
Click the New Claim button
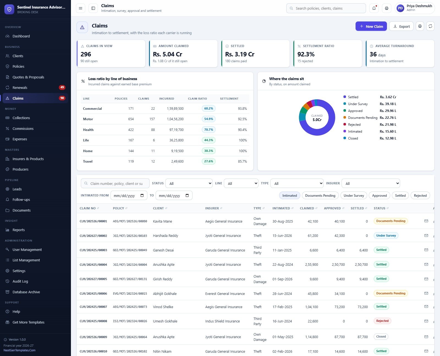[371, 26]
